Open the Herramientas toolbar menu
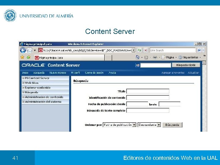220x165 pixels. (x=189, y=57)
